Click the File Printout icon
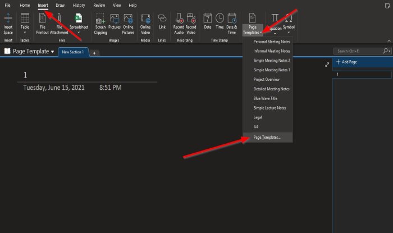Screen dimensions: 393x233 pyautogui.click(x=42, y=18)
